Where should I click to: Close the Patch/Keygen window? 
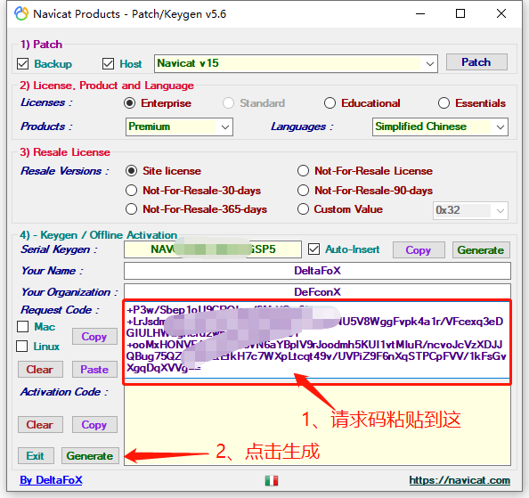[x=501, y=14]
